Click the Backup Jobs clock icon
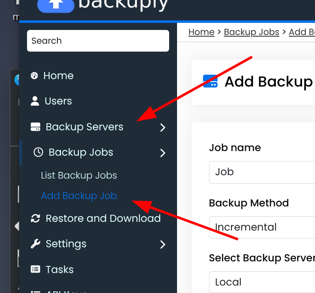Image resolution: width=315 pixels, height=293 pixels. [38, 153]
